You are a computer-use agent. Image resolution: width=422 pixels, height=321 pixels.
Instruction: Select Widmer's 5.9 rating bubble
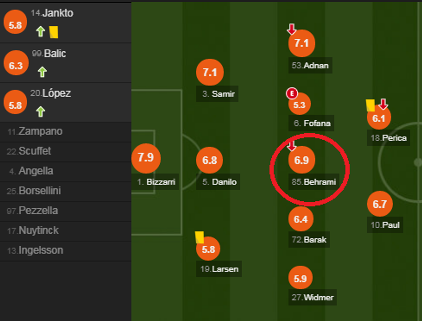[x=300, y=279]
